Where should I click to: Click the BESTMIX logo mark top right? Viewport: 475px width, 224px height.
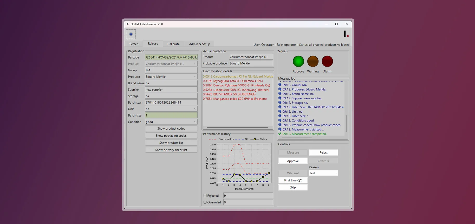pyautogui.click(x=346, y=34)
